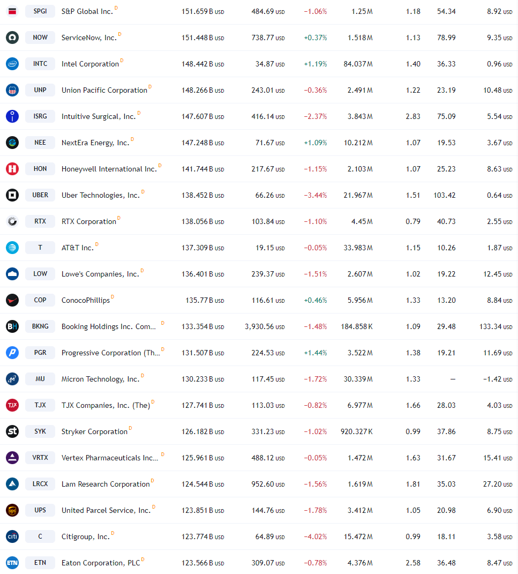Open the NOW ticker badge
The width and height of the screenshot is (518, 574).
point(40,38)
